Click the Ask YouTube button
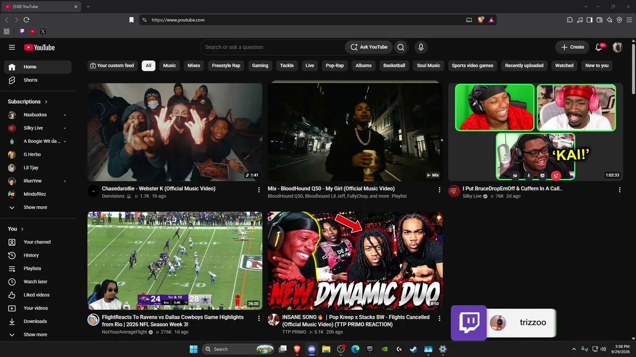Image resolution: width=636 pixels, height=357 pixels. [x=369, y=47]
